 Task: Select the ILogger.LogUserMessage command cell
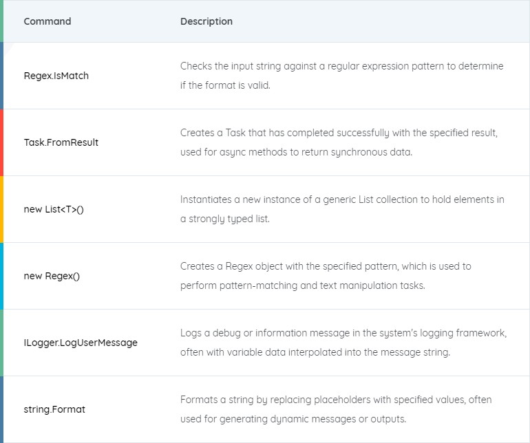(x=81, y=343)
